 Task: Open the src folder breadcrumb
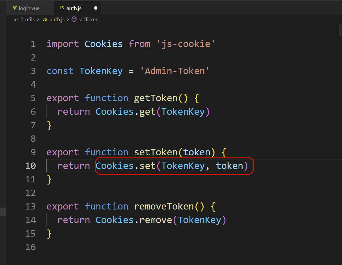(16, 19)
